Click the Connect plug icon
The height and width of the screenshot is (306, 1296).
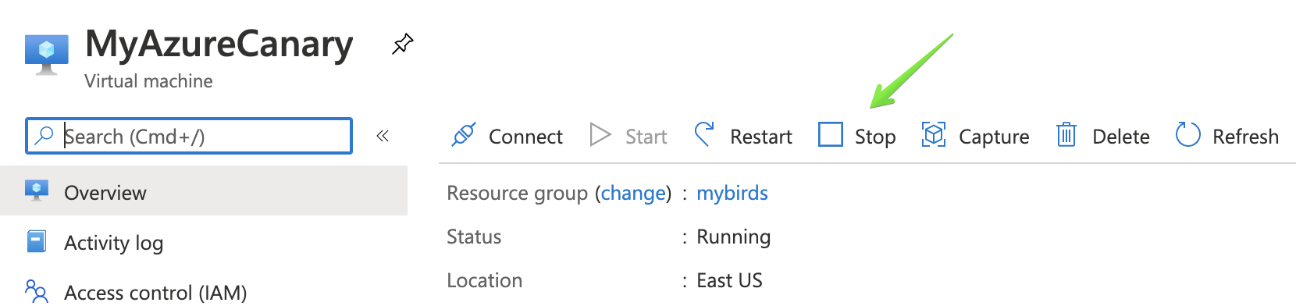tap(464, 135)
